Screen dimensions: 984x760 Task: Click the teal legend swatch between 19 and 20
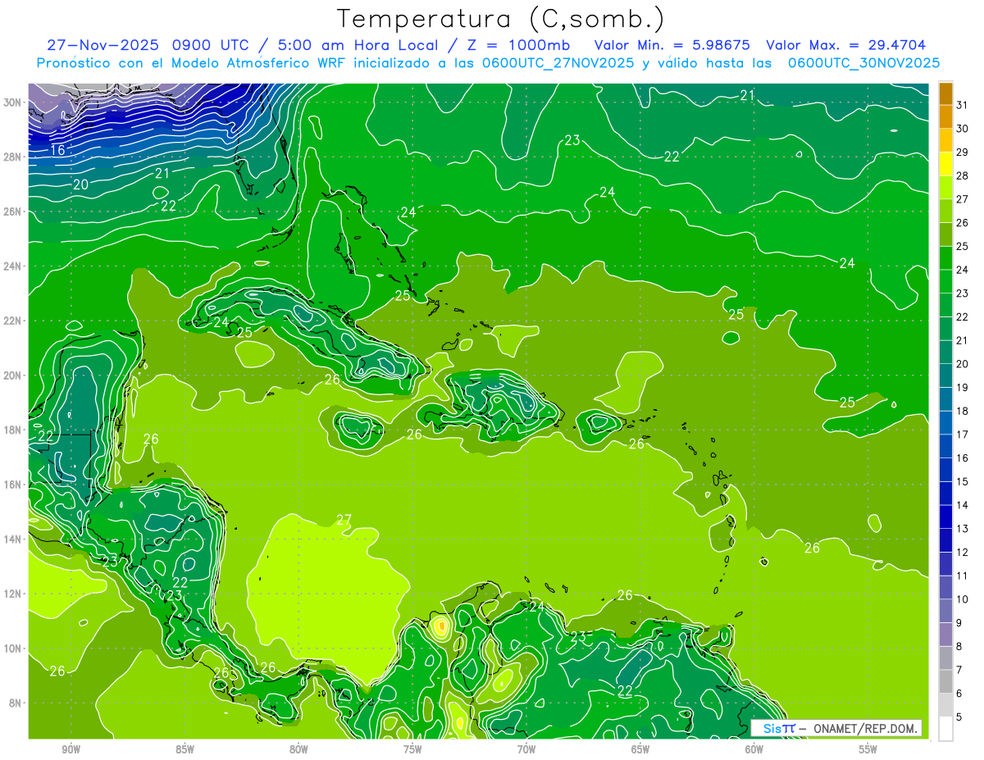click(x=945, y=376)
